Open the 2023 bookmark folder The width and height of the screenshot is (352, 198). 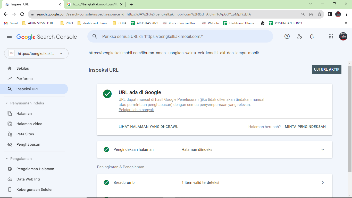pos(66,23)
